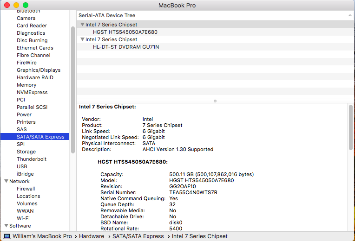The image size is (355, 241).
Task: Click the Serial-ATA Device Tree sort arrow
Action: [x=349, y=15]
